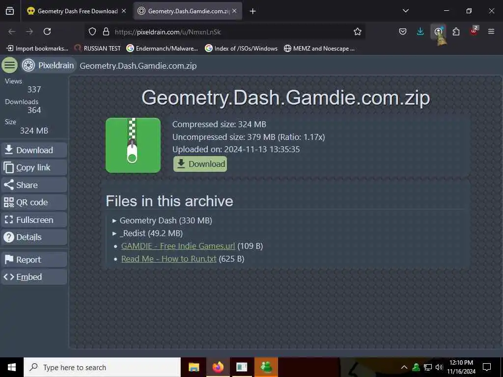Open the Firefox tab overview icon
The height and width of the screenshot is (377, 503).
coord(10,11)
